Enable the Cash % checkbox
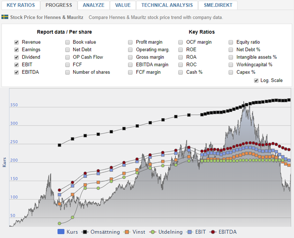Viewport: 294px width, 238px height. [181, 72]
